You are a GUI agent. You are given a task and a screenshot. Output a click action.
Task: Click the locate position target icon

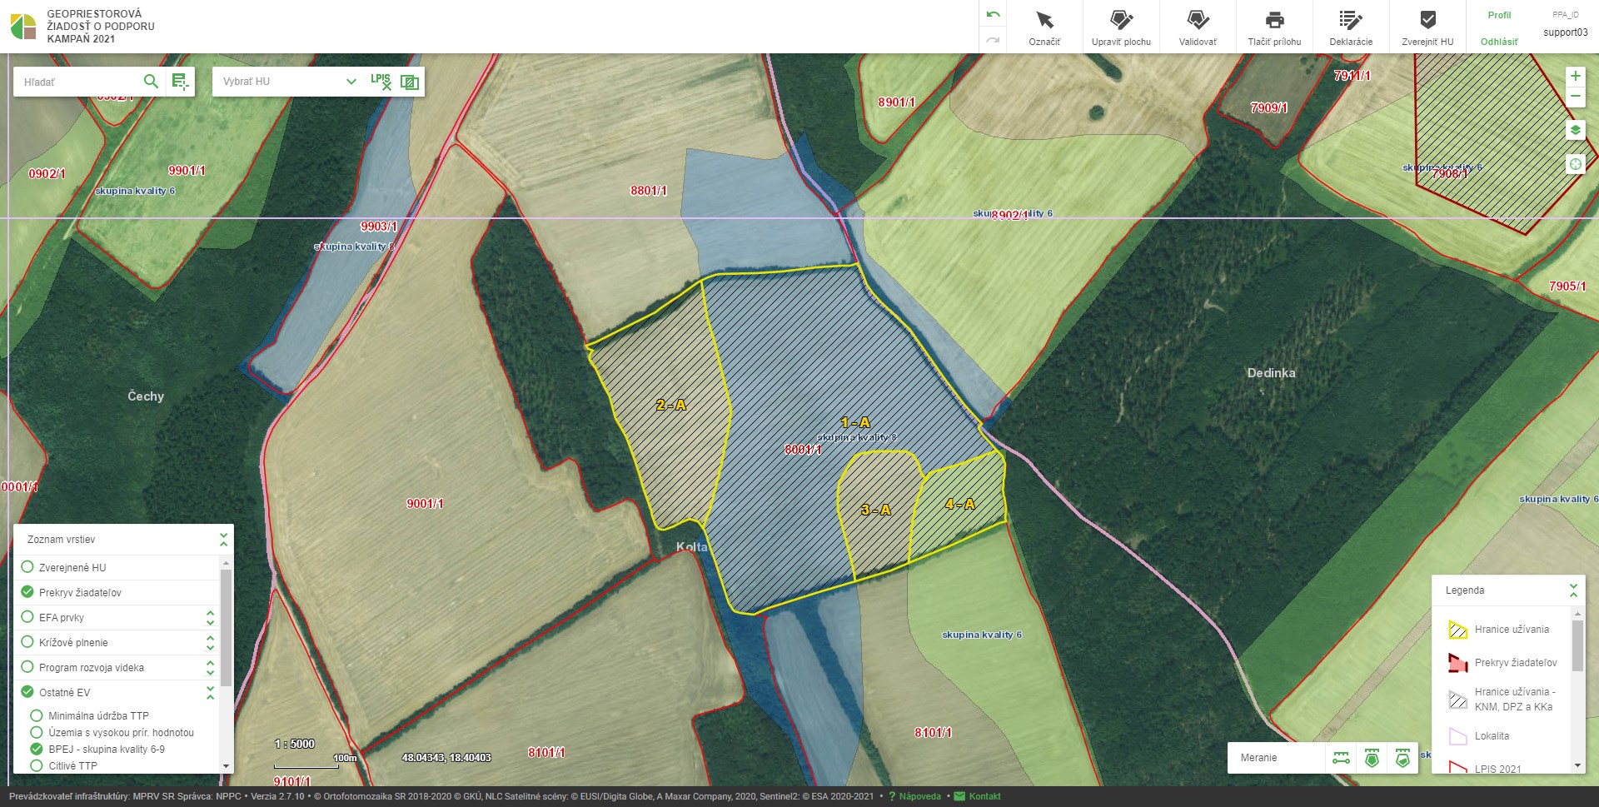(x=1575, y=164)
